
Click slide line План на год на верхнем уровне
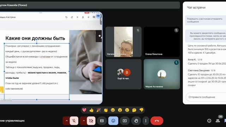coord(31,83)
